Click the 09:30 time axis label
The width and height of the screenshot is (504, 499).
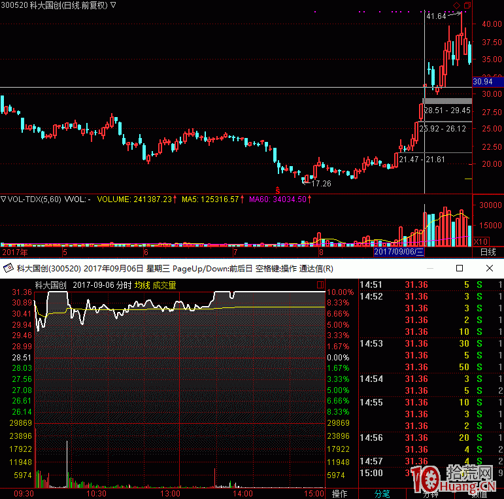tap(24, 494)
